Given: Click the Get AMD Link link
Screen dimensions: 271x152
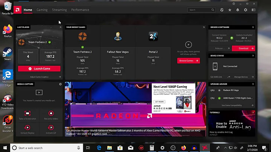Looking at the screenshot, I should click(x=216, y=77).
